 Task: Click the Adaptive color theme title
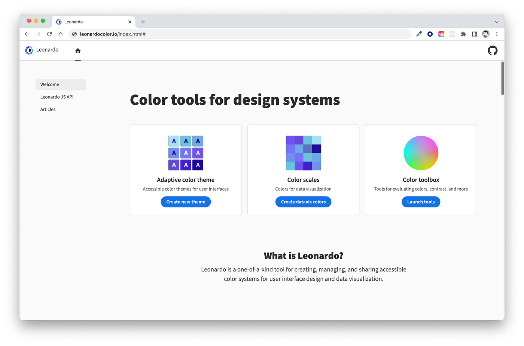pyautogui.click(x=186, y=180)
